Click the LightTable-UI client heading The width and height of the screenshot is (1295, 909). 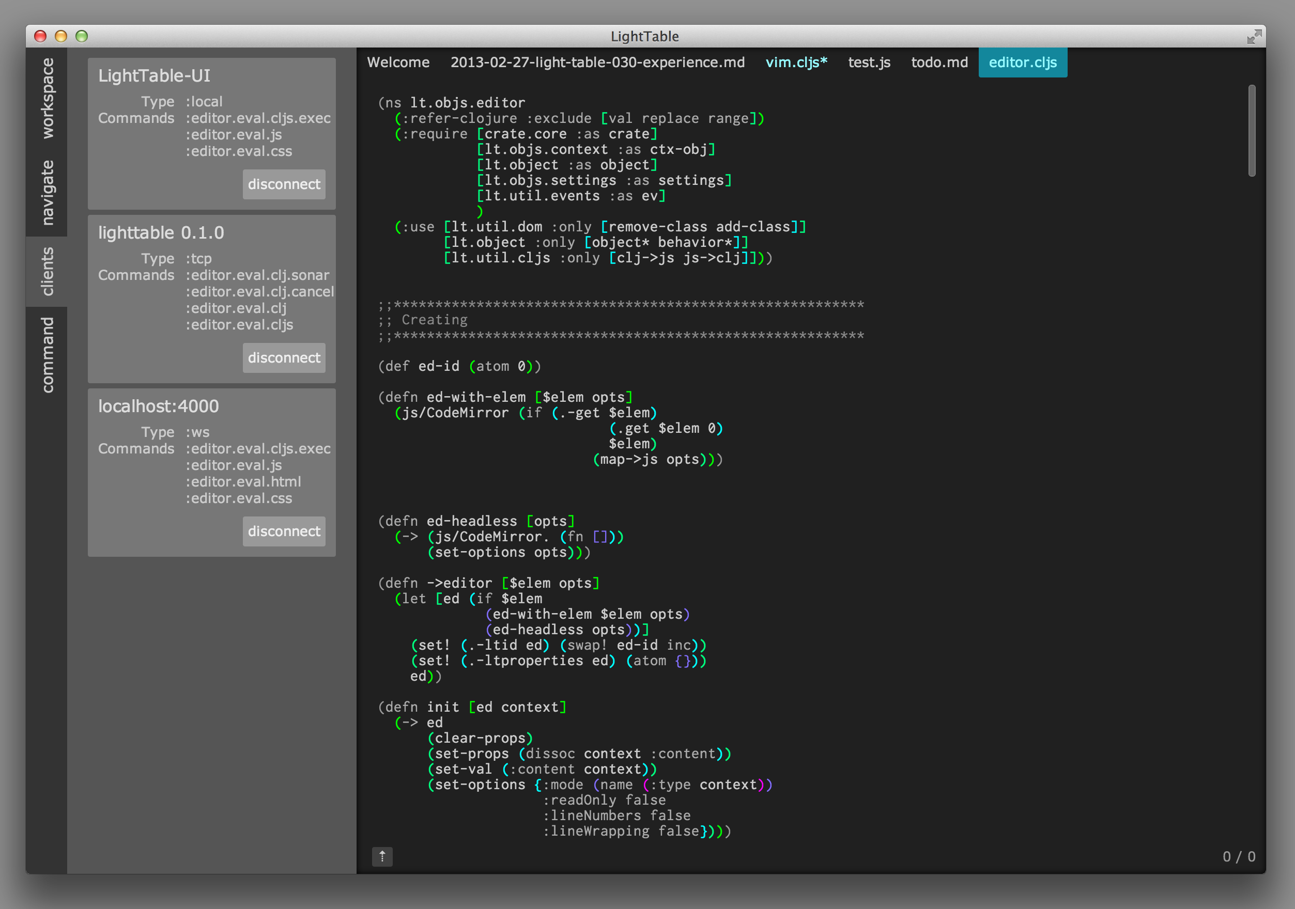pyautogui.click(x=154, y=75)
